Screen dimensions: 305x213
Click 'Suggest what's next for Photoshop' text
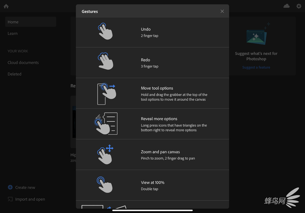point(256,56)
